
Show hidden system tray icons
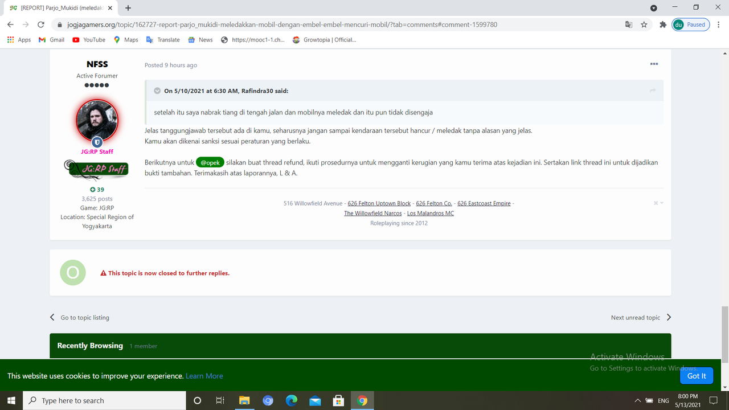638,400
